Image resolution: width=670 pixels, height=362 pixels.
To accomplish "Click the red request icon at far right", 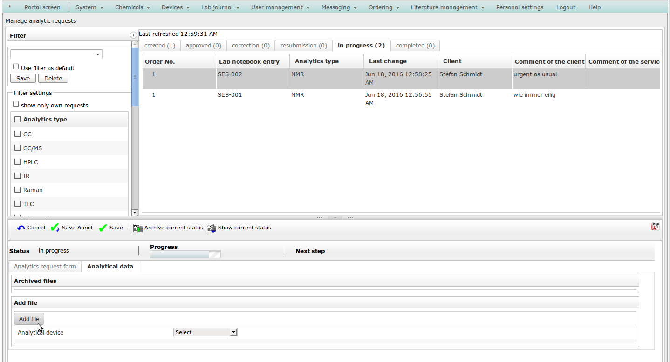I will pyautogui.click(x=656, y=227).
